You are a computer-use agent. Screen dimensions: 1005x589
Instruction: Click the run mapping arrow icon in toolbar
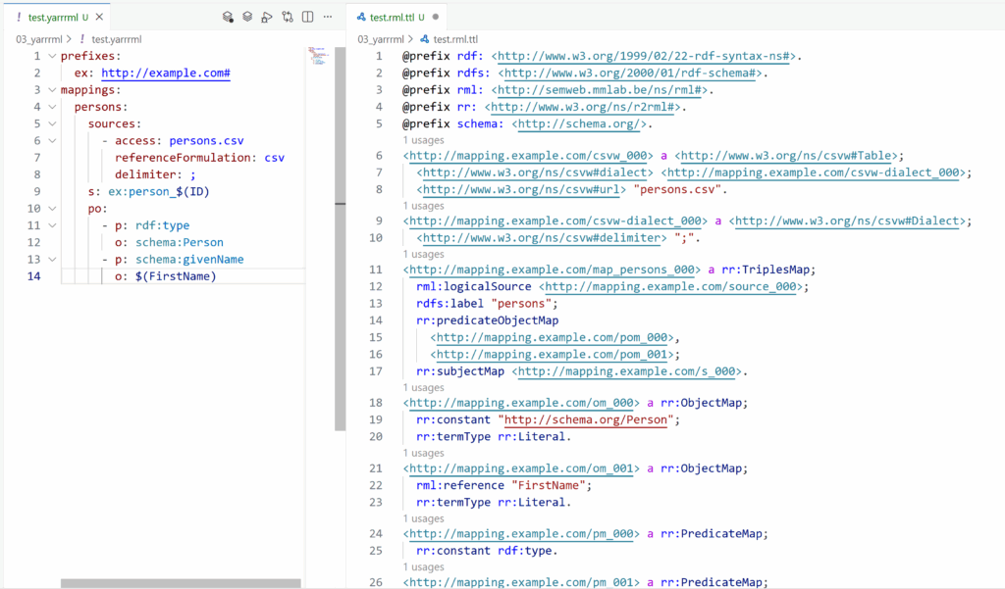[x=266, y=17]
